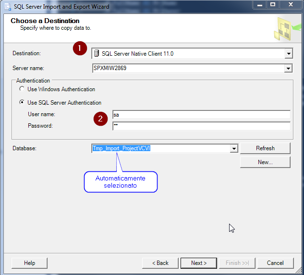Cancel the import wizard
Screen dimensions: 304x275
(x=275, y=263)
